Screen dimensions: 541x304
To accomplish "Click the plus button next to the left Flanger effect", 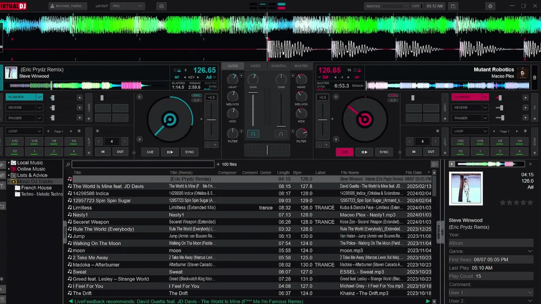I will click(x=79, y=98).
